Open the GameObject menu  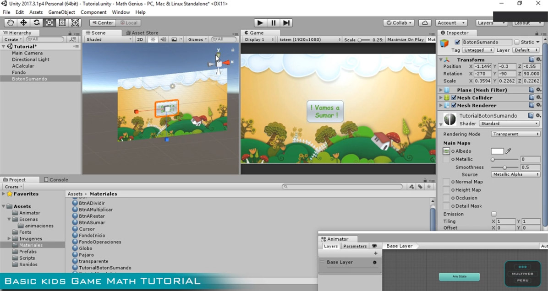(61, 12)
